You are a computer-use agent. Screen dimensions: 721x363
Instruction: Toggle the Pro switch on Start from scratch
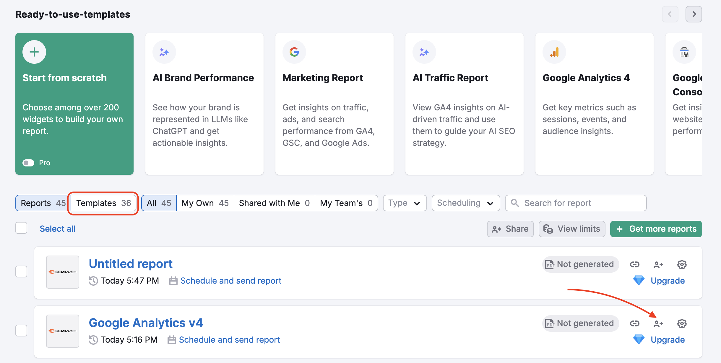tap(28, 163)
